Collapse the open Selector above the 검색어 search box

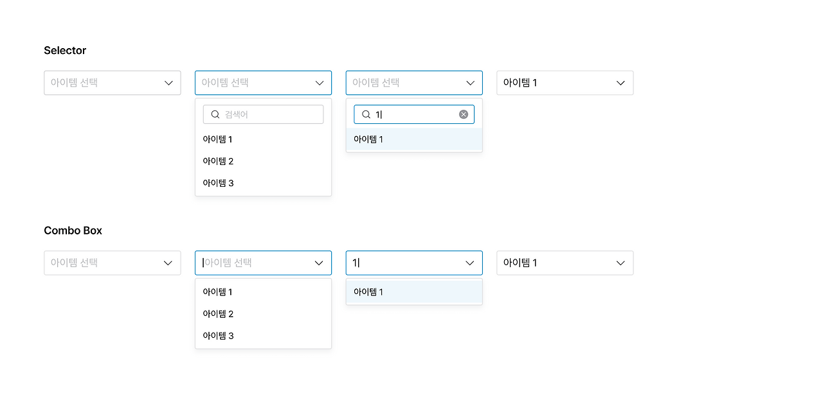319,83
